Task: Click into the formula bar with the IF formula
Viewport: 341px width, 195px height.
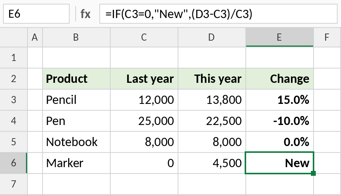Action: pyautogui.click(x=218, y=14)
